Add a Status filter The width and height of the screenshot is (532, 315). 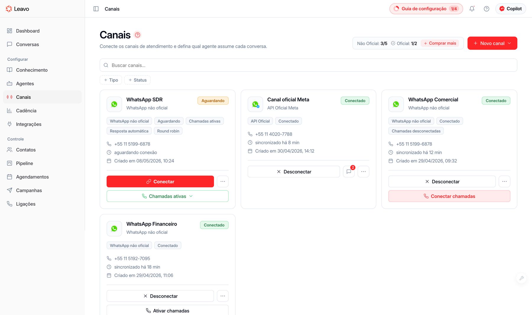138,80
